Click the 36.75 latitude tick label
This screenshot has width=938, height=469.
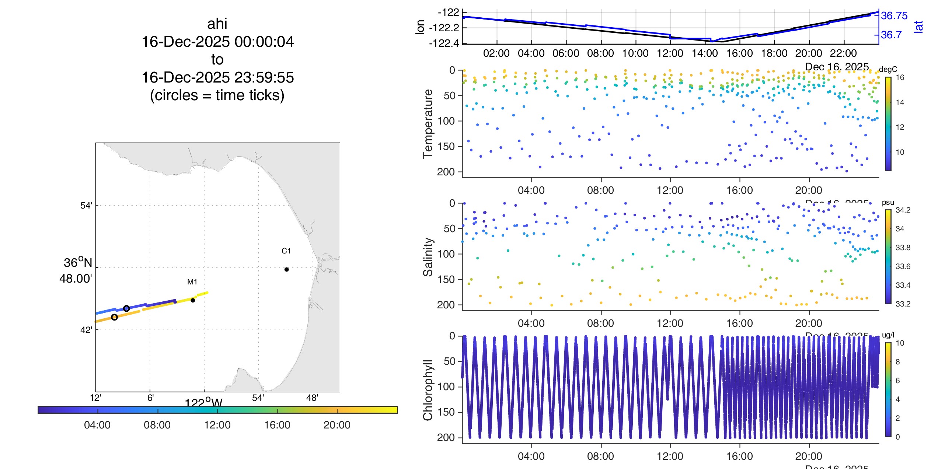pyautogui.click(x=894, y=16)
